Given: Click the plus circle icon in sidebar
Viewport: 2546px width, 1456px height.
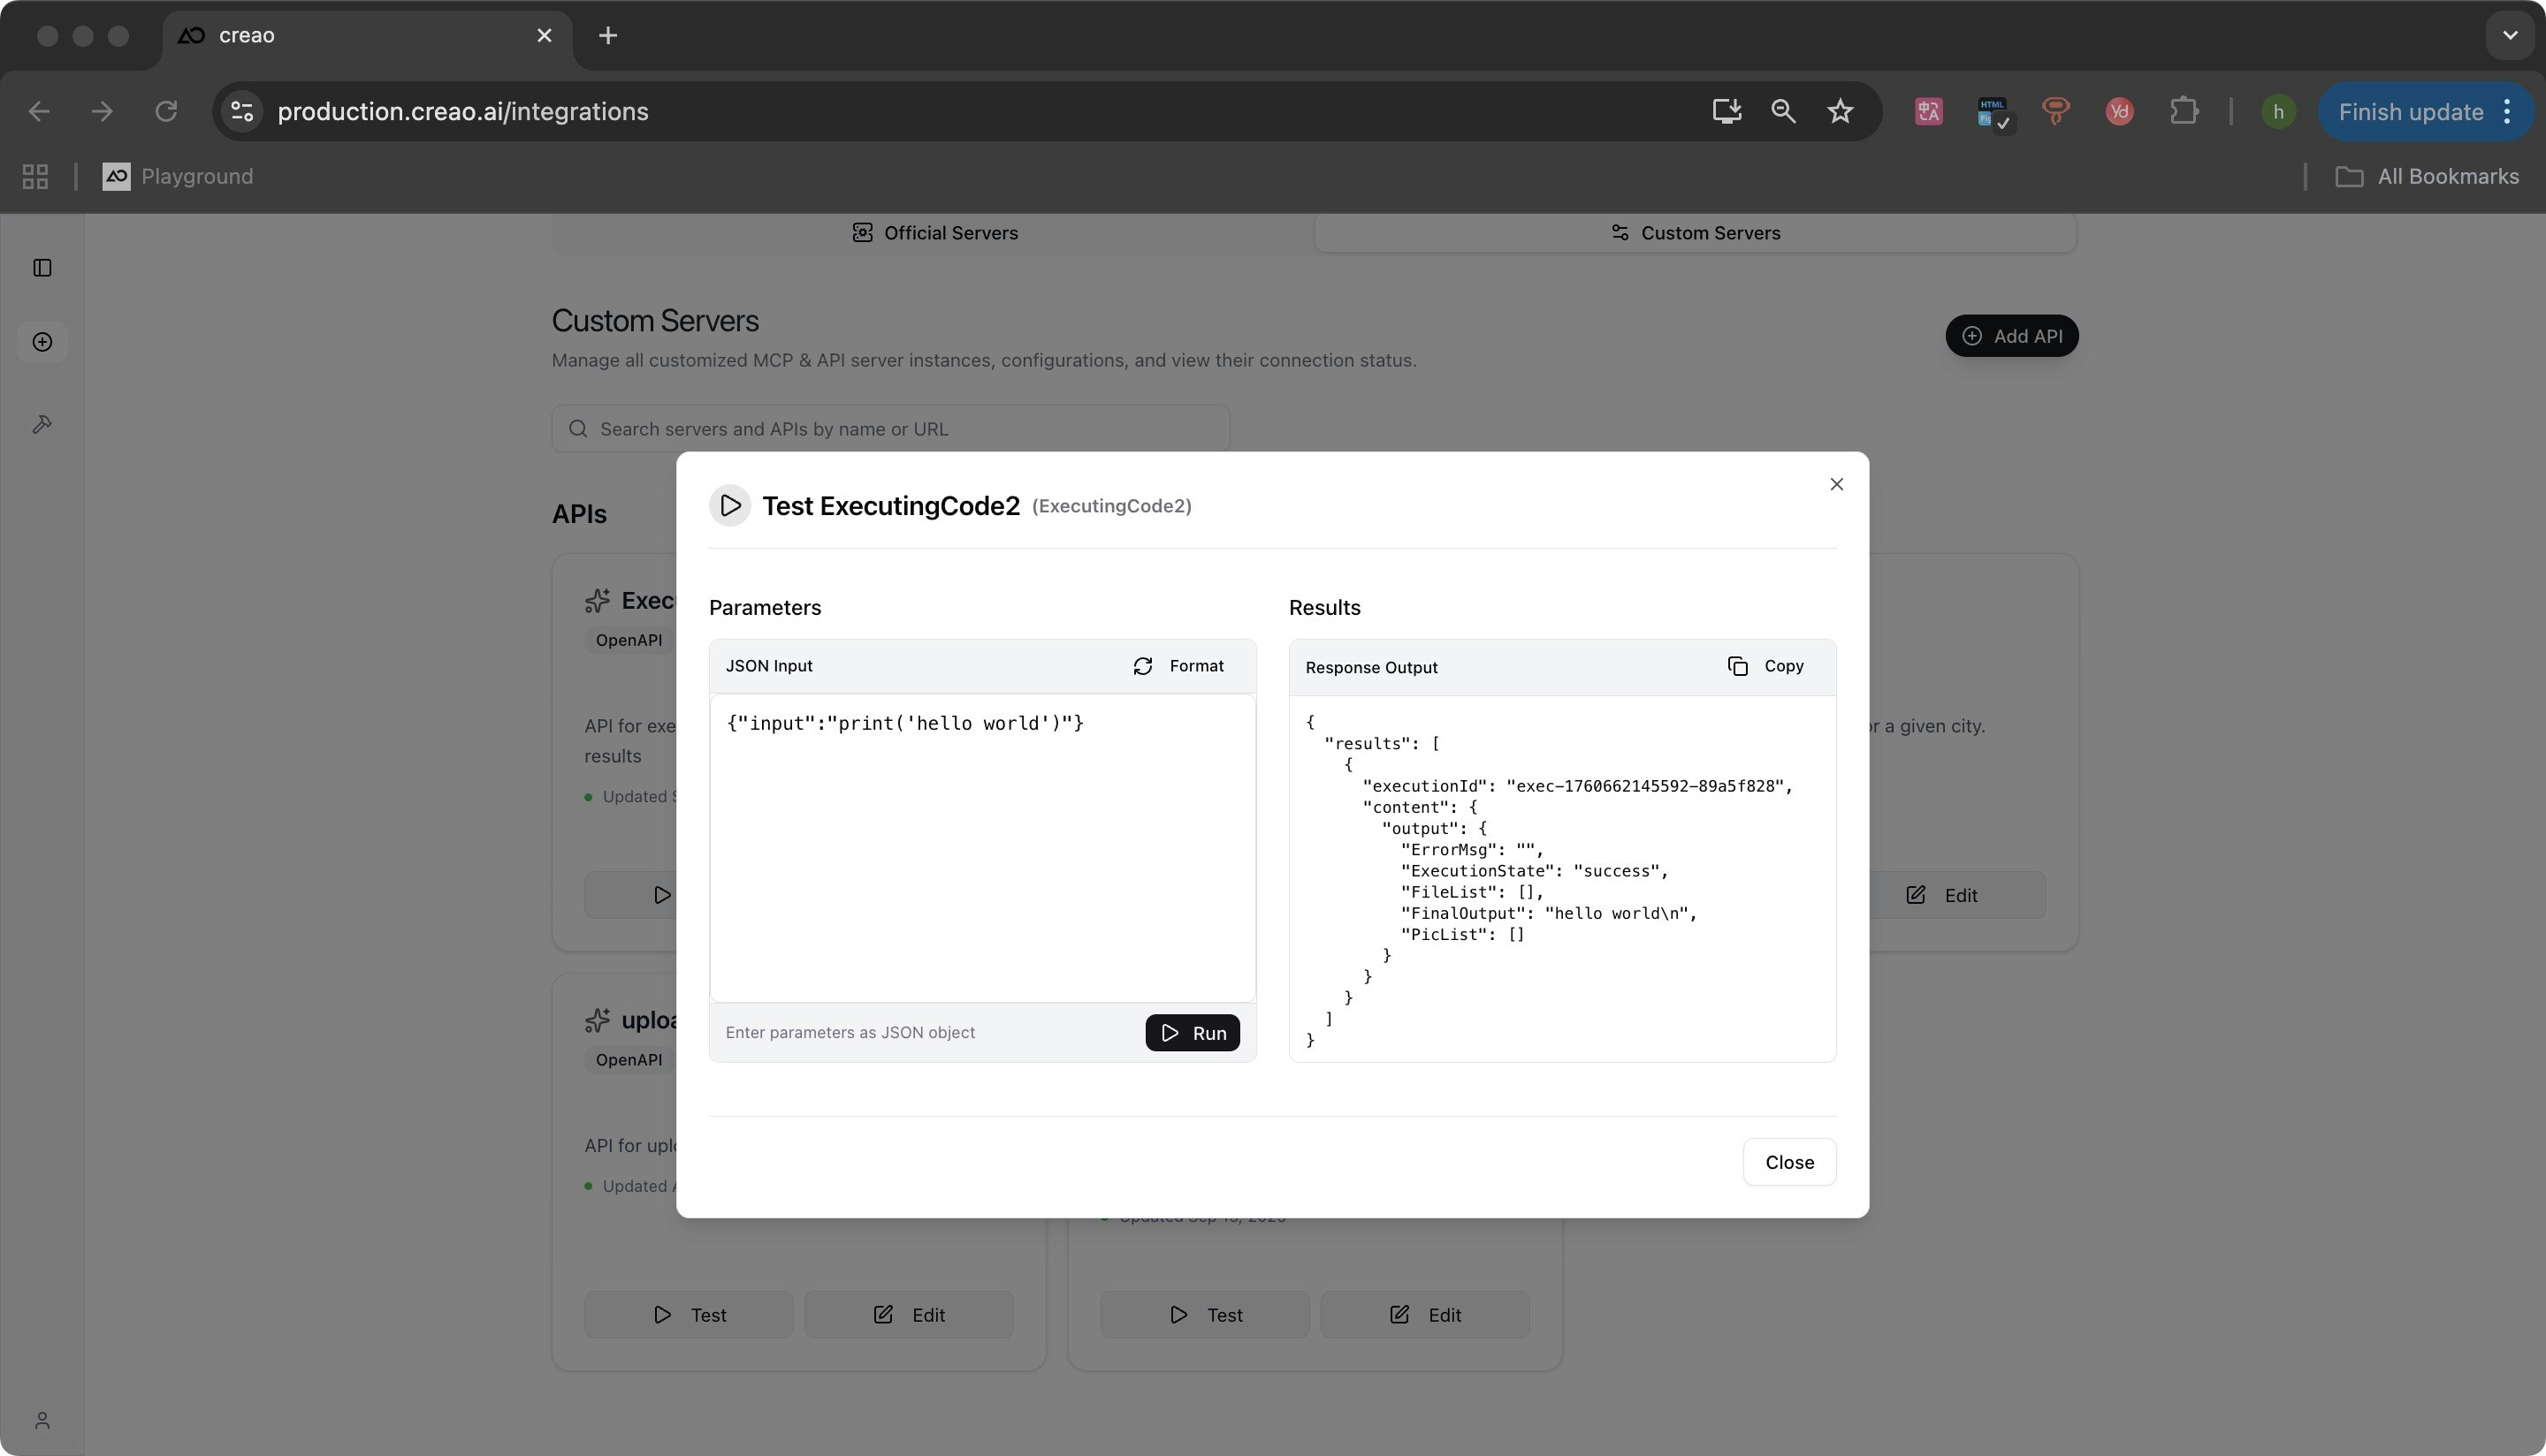Looking at the screenshot, I should (x=42, y=342).
